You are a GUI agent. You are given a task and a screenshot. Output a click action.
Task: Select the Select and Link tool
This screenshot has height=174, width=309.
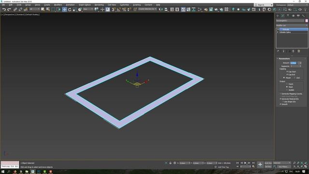tap(15, 10)
